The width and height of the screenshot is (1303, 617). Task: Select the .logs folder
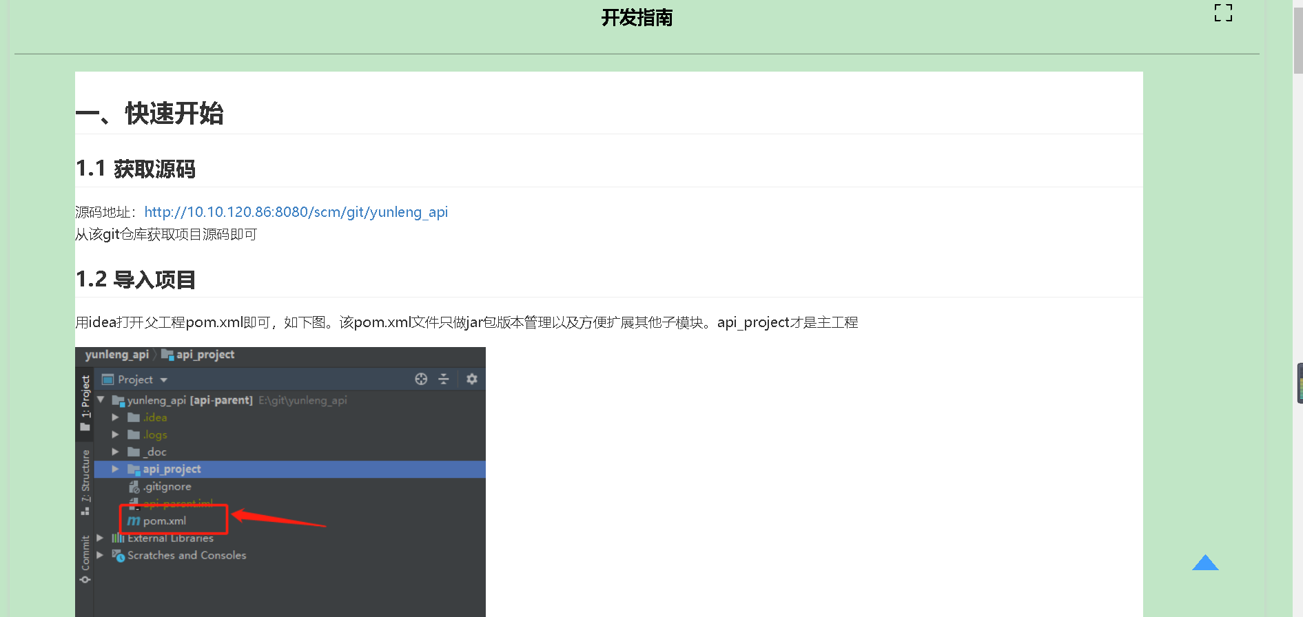click(155, 435)
